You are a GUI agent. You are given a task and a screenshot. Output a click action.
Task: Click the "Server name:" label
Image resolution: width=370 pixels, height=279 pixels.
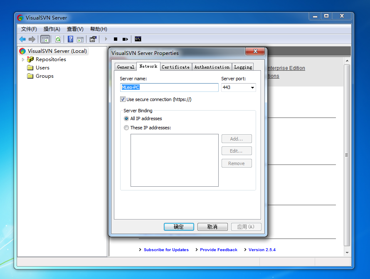[133, 79]
